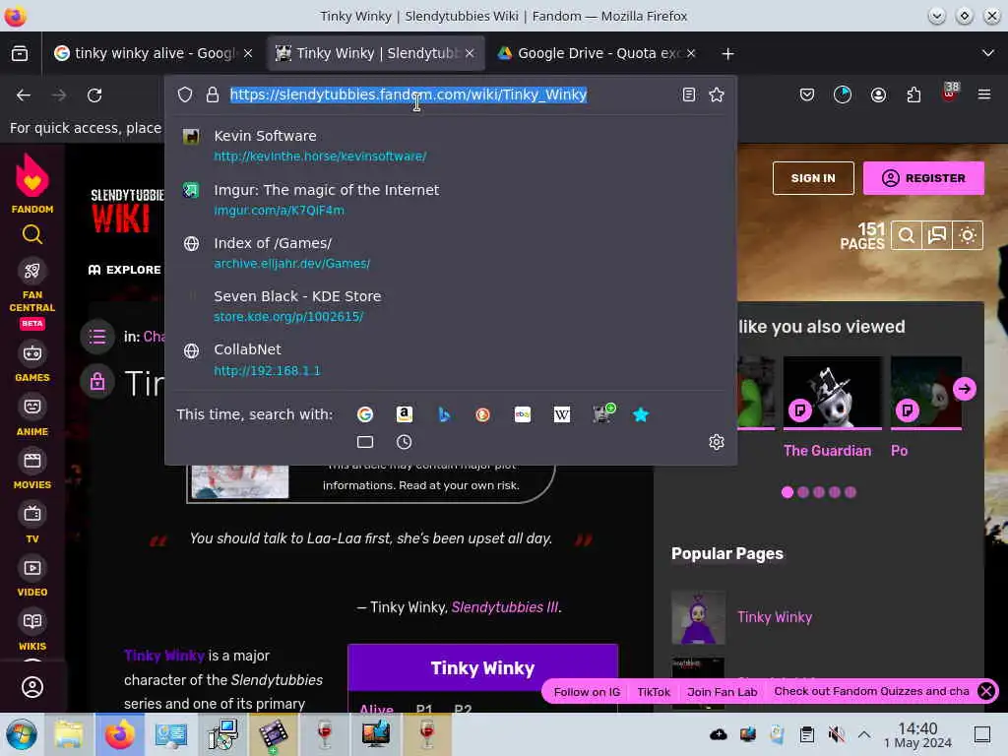Click Join Fan Lab in pink banner

point(722,692)
